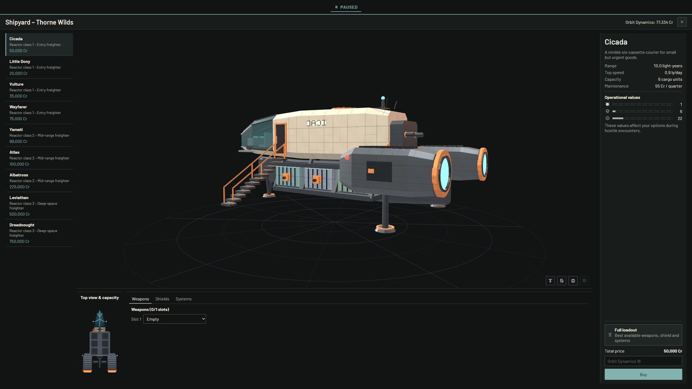Screen dimensions: 692x389
Task: Click the Orbit Dynamics credit balance text
Action: coord(649,22)
